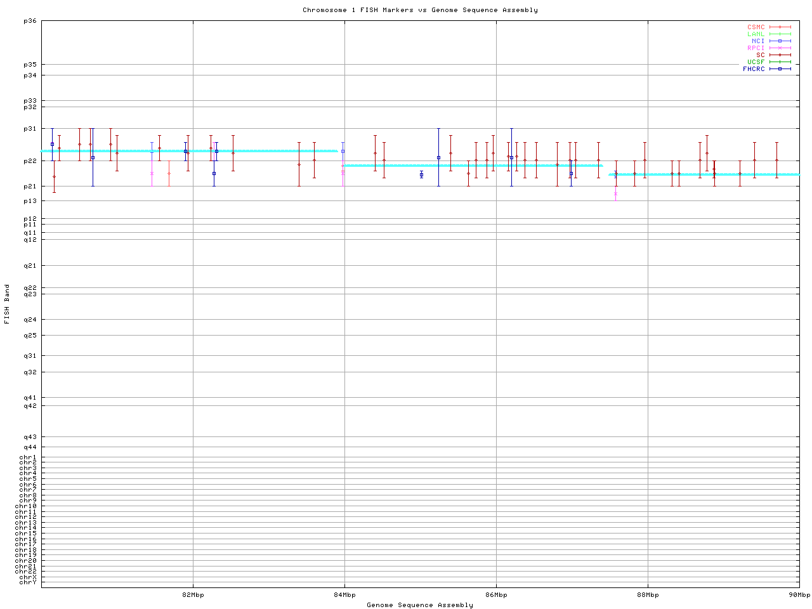Click the FHCRC legend marker symbol

780,69
